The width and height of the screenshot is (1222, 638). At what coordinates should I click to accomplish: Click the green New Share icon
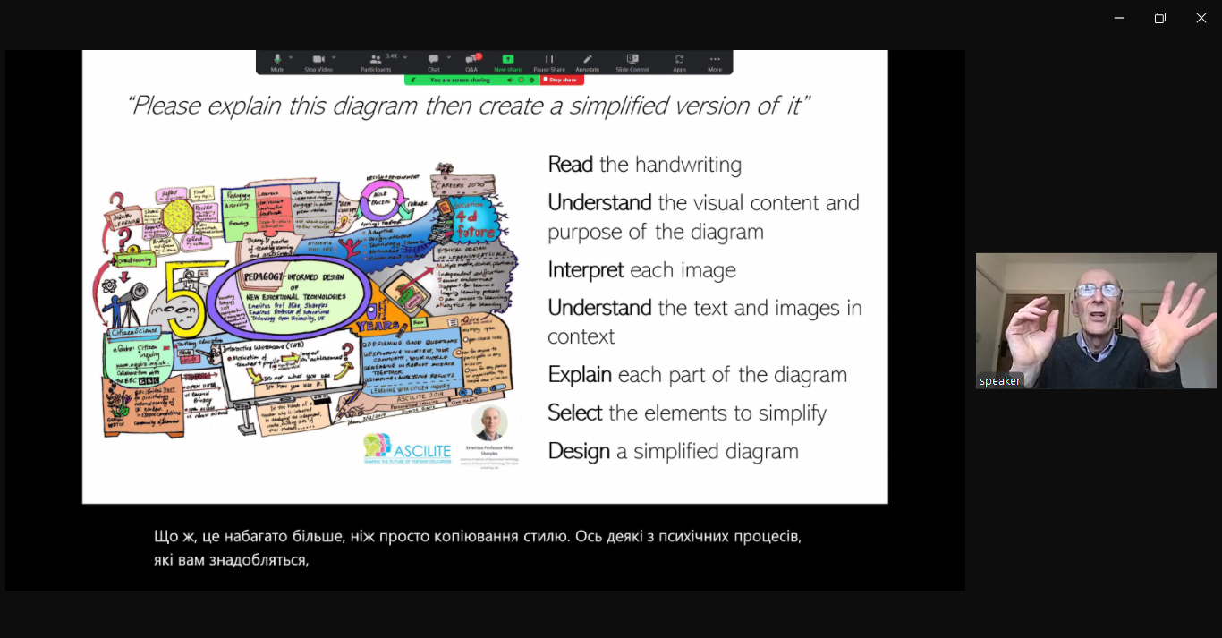(x=507, y=60)
